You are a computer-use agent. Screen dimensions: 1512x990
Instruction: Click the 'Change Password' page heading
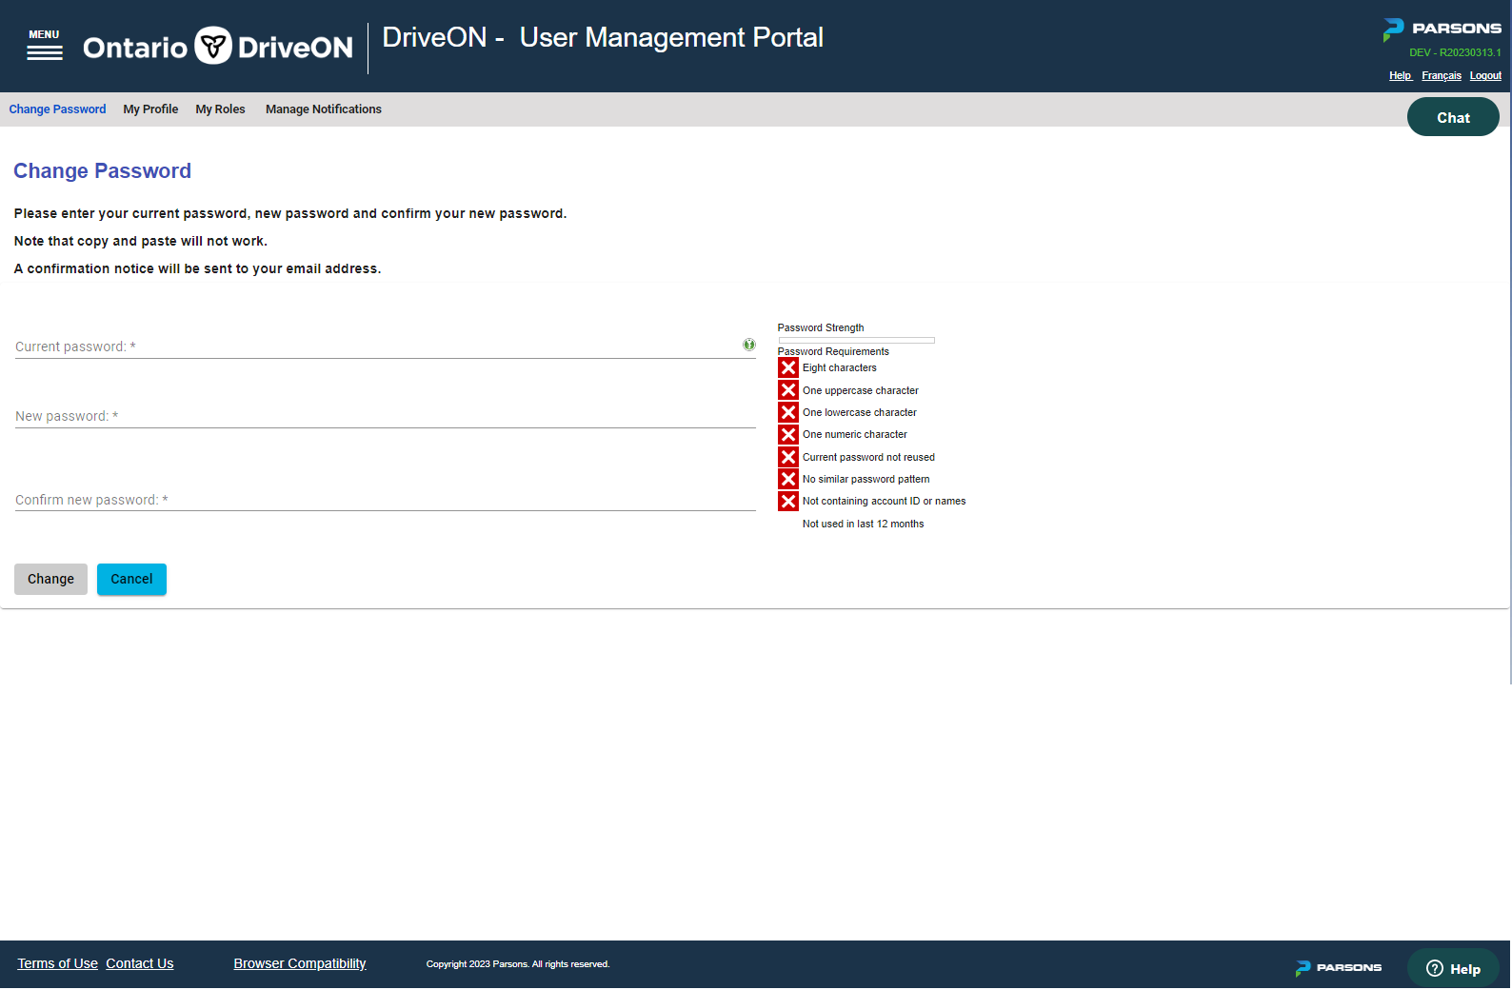pos(102,171)
